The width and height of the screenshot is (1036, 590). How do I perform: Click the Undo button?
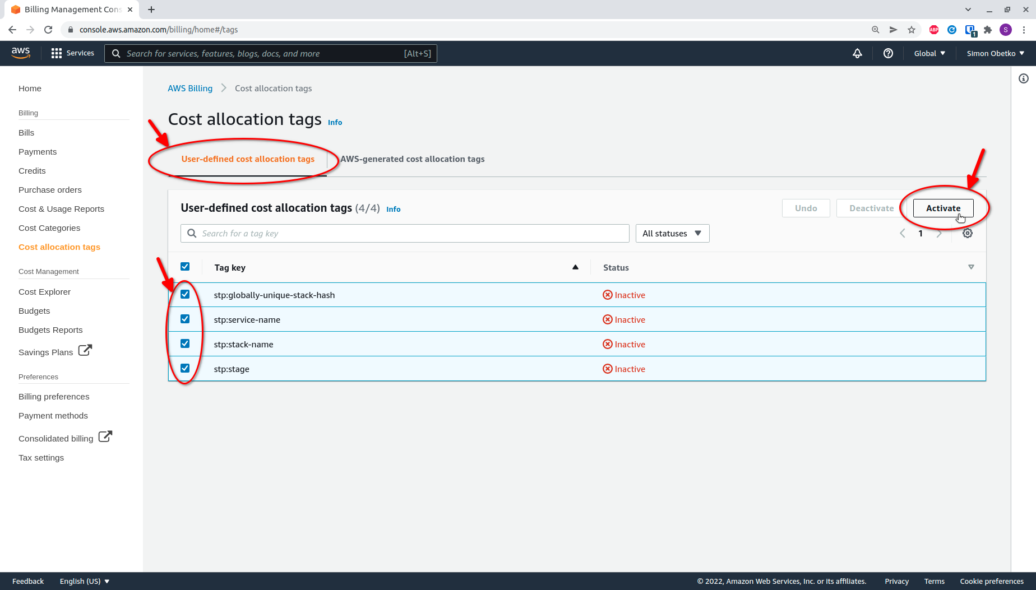pyautogui.click(x=806, y=208)
